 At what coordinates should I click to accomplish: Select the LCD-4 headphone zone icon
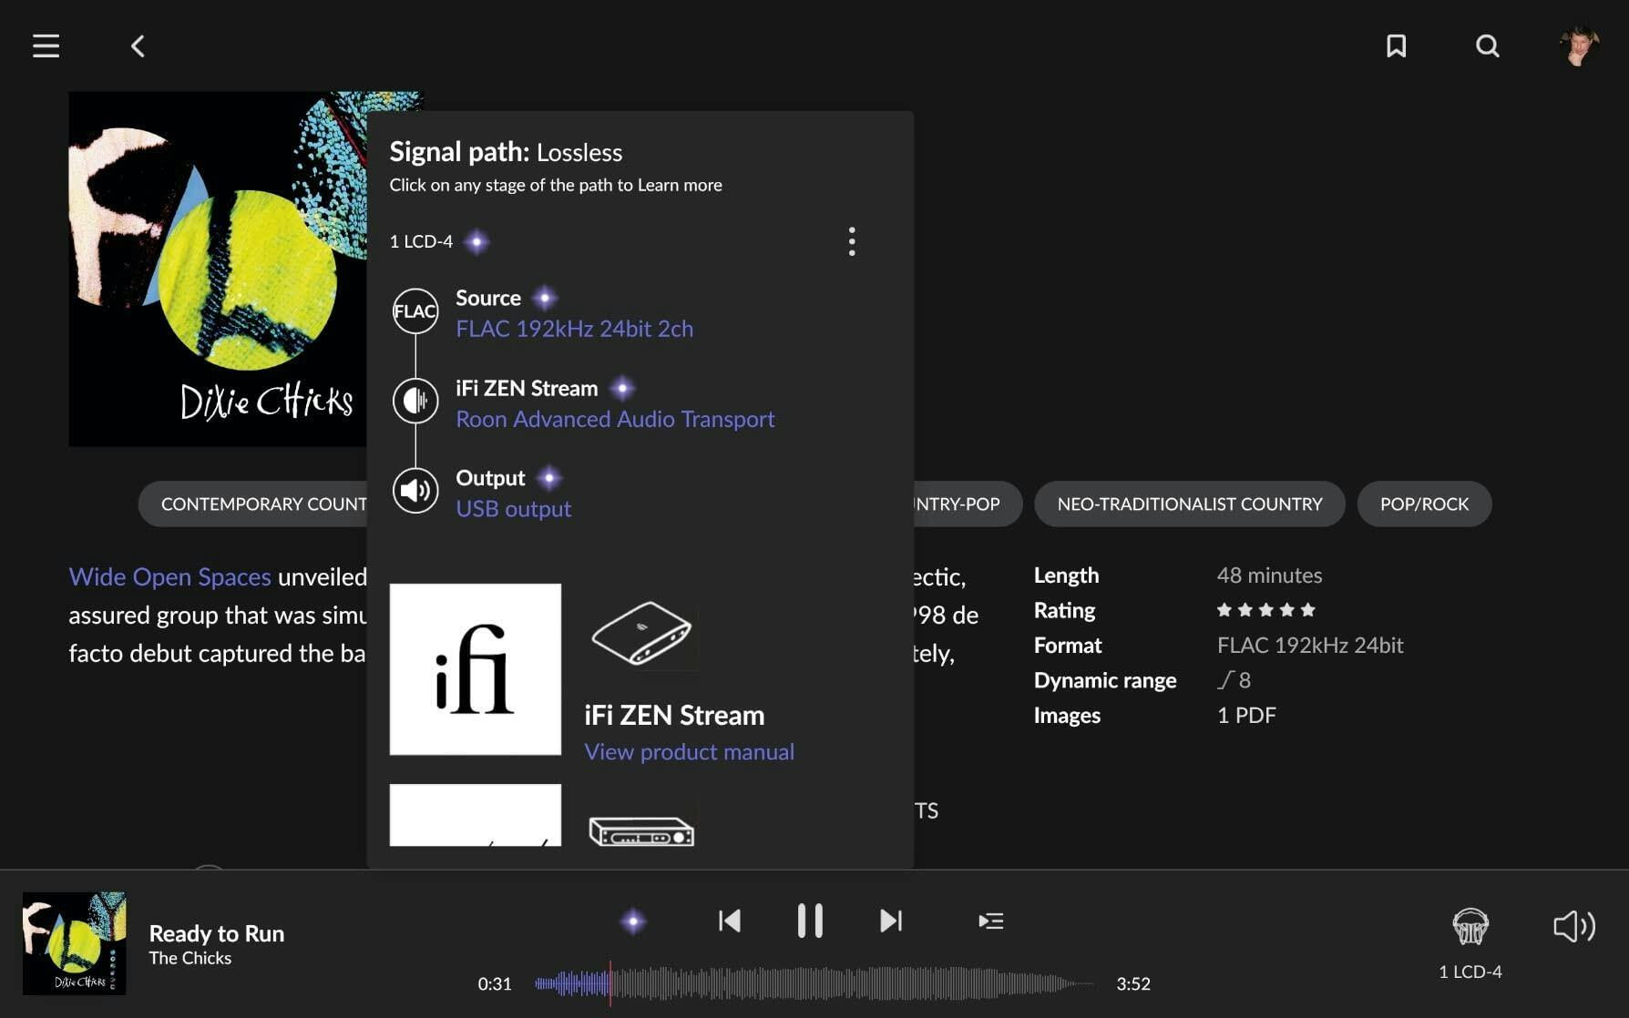point(1470,927)
